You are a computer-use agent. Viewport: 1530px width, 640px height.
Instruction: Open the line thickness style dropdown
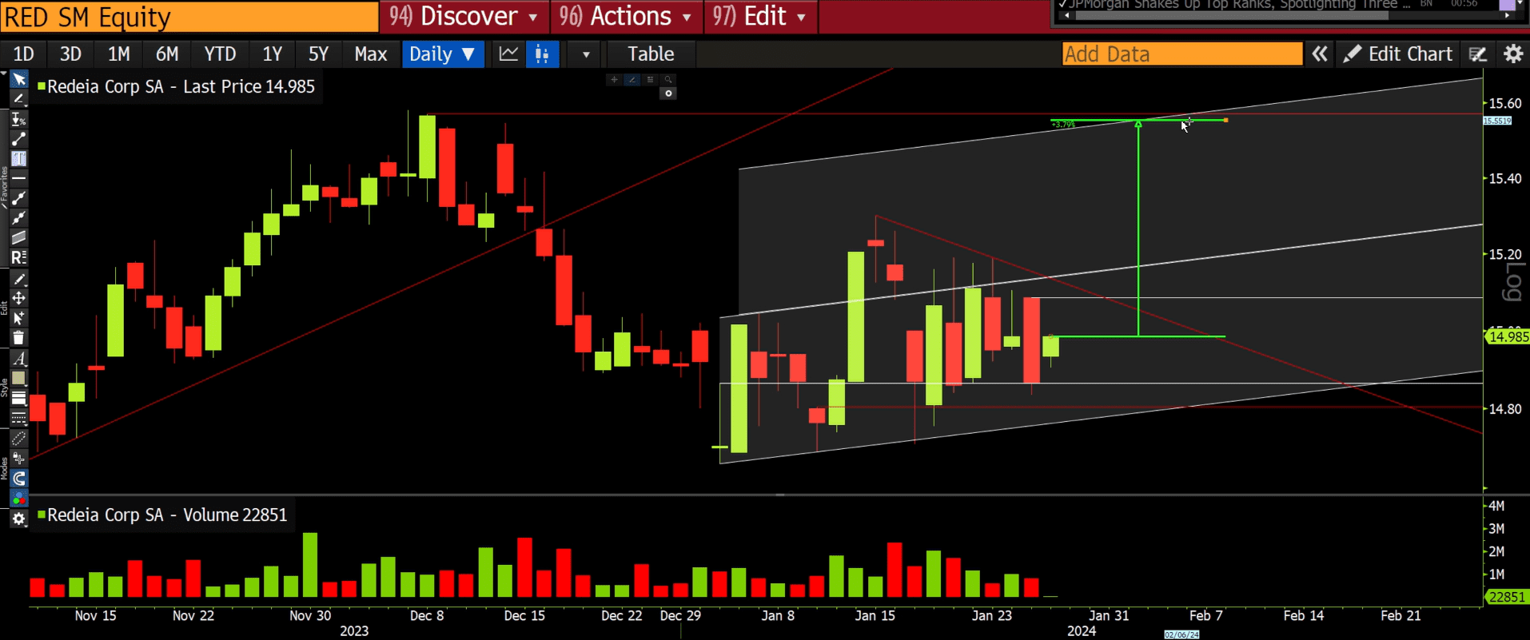coord(18,398)
